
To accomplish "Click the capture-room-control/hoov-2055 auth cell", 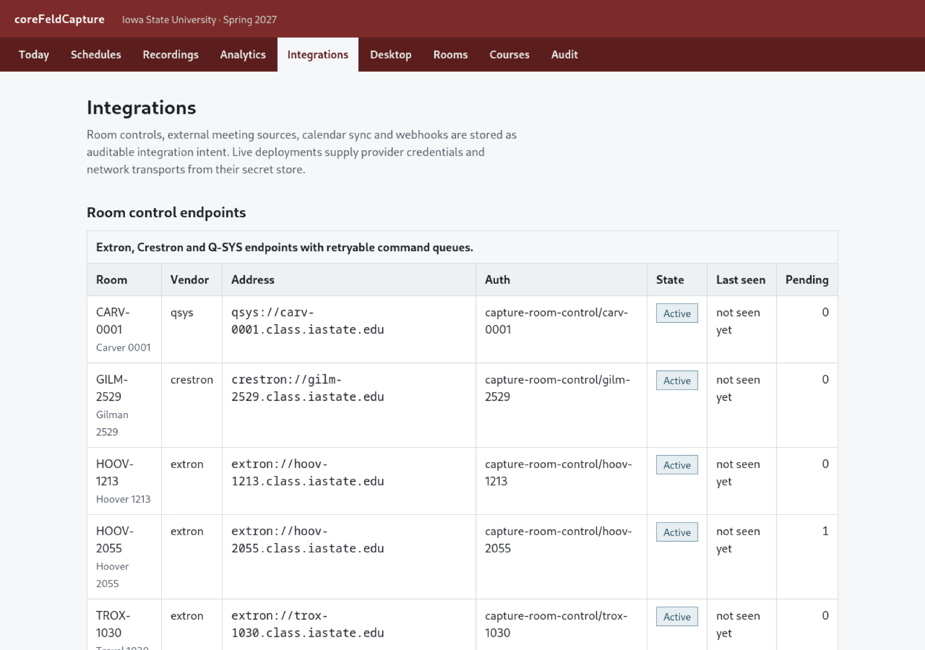I will [x=561, y=557].
